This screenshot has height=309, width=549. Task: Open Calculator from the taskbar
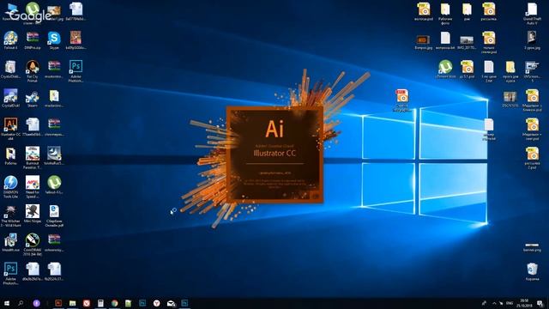click(x=100, y=303)
